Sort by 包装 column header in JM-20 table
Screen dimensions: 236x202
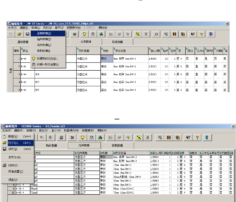107,51
